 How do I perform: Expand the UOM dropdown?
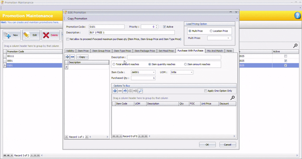point(191,72)
